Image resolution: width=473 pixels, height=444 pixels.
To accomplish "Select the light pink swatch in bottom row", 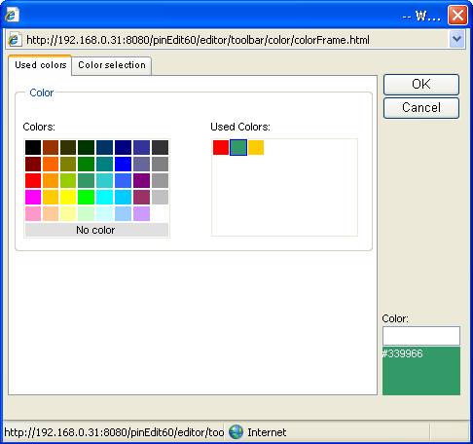I will coord(33,213).
